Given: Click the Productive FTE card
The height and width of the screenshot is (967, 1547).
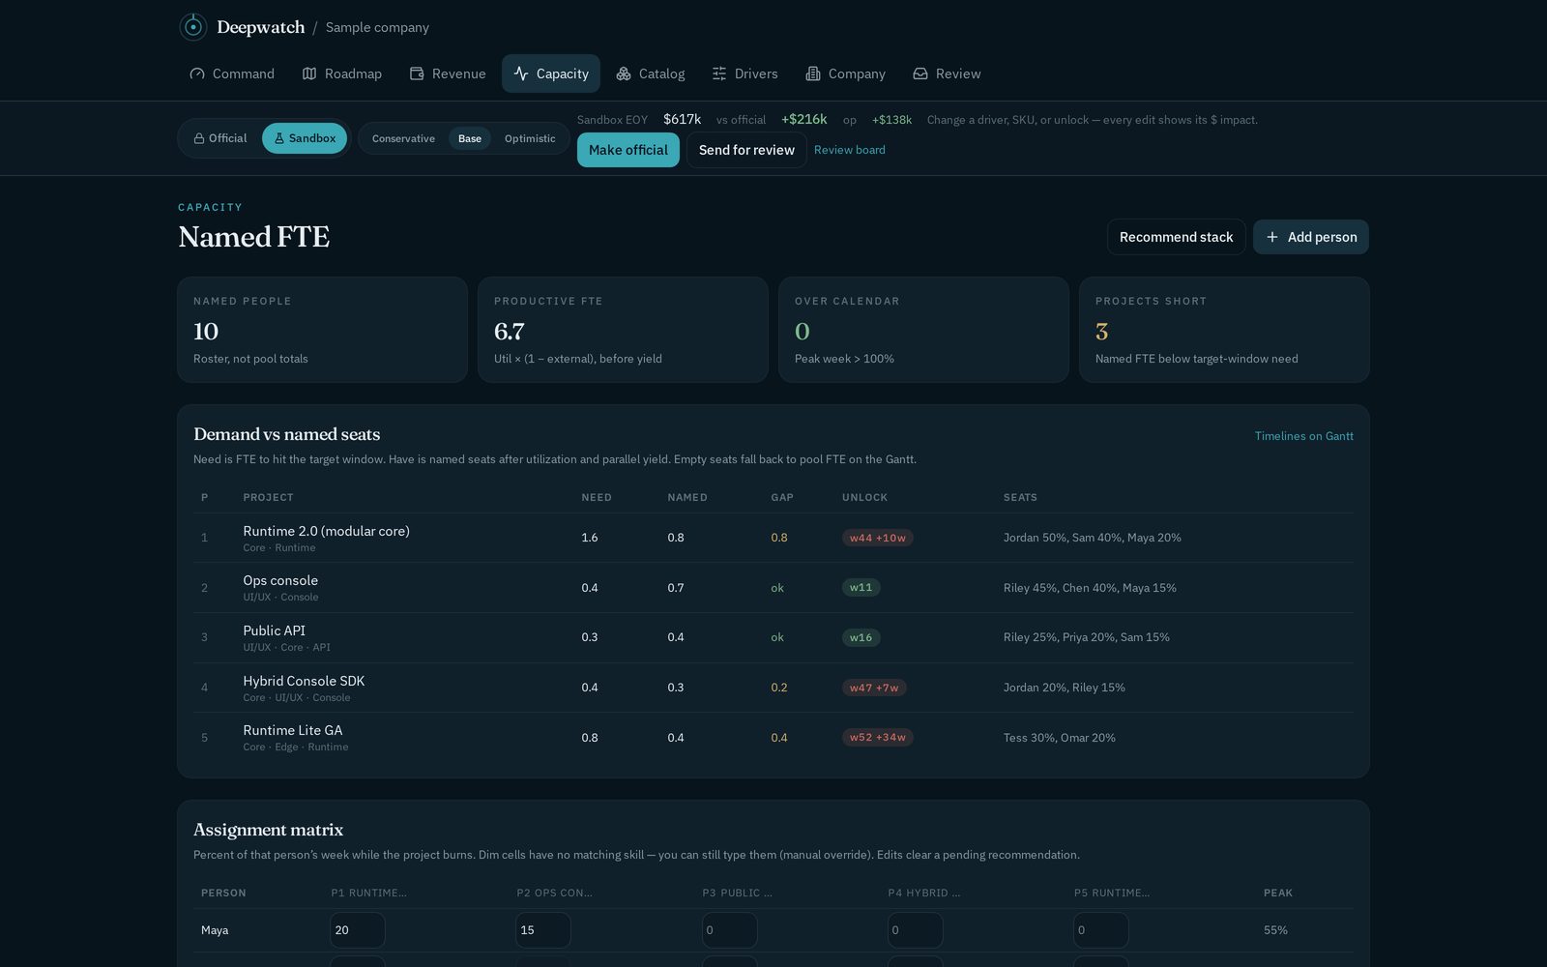Looking at the screenshot, I should click(x=623, y=330).
